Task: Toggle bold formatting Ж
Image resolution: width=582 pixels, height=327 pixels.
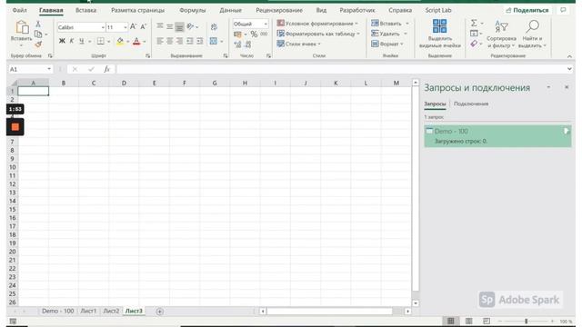Action: pos(62,41)
